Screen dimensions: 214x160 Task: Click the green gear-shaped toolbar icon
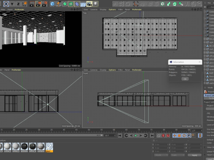pos(163,4)
